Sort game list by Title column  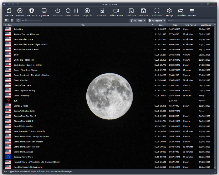tap(83, 25)
